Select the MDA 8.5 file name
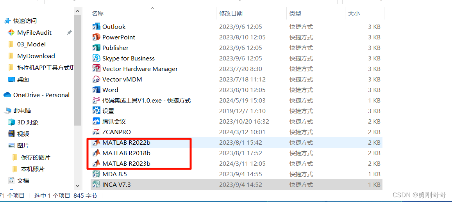The image size is (452, 202). coord(114,174)
